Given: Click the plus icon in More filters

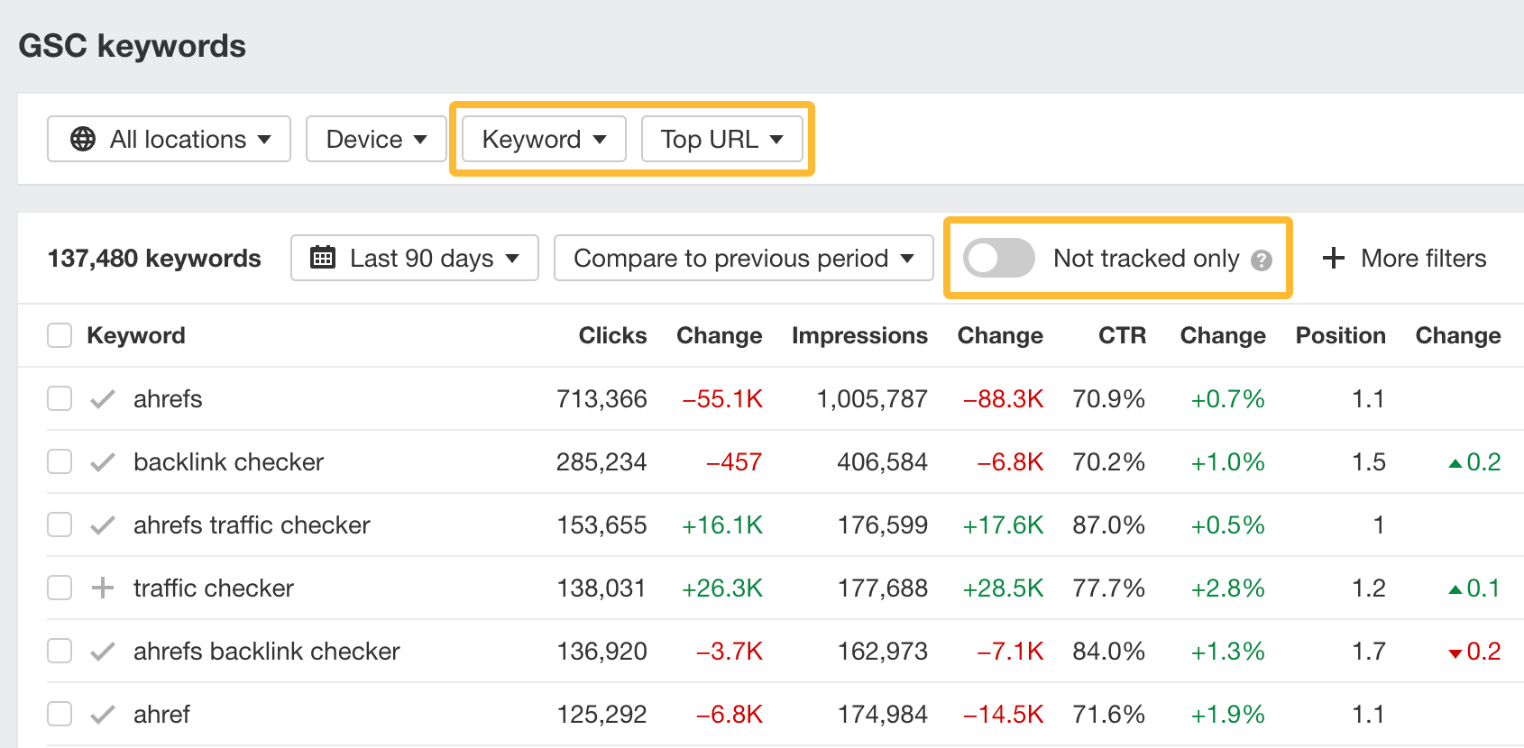Looking at the screenshot, I should [1333, 259].
